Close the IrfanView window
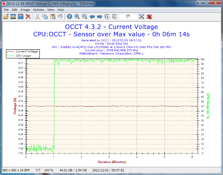The height and width of the screenshot is (175, 223). click(x=215, y=3)
